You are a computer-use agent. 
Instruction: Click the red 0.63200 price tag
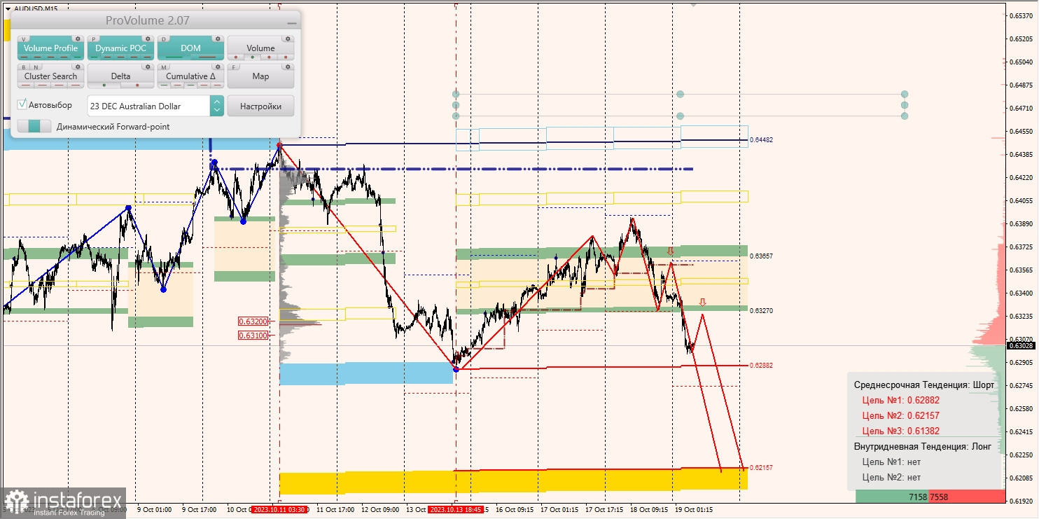pos(253,321)
